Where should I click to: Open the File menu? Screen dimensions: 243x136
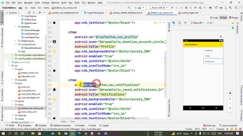pos(8,3)
